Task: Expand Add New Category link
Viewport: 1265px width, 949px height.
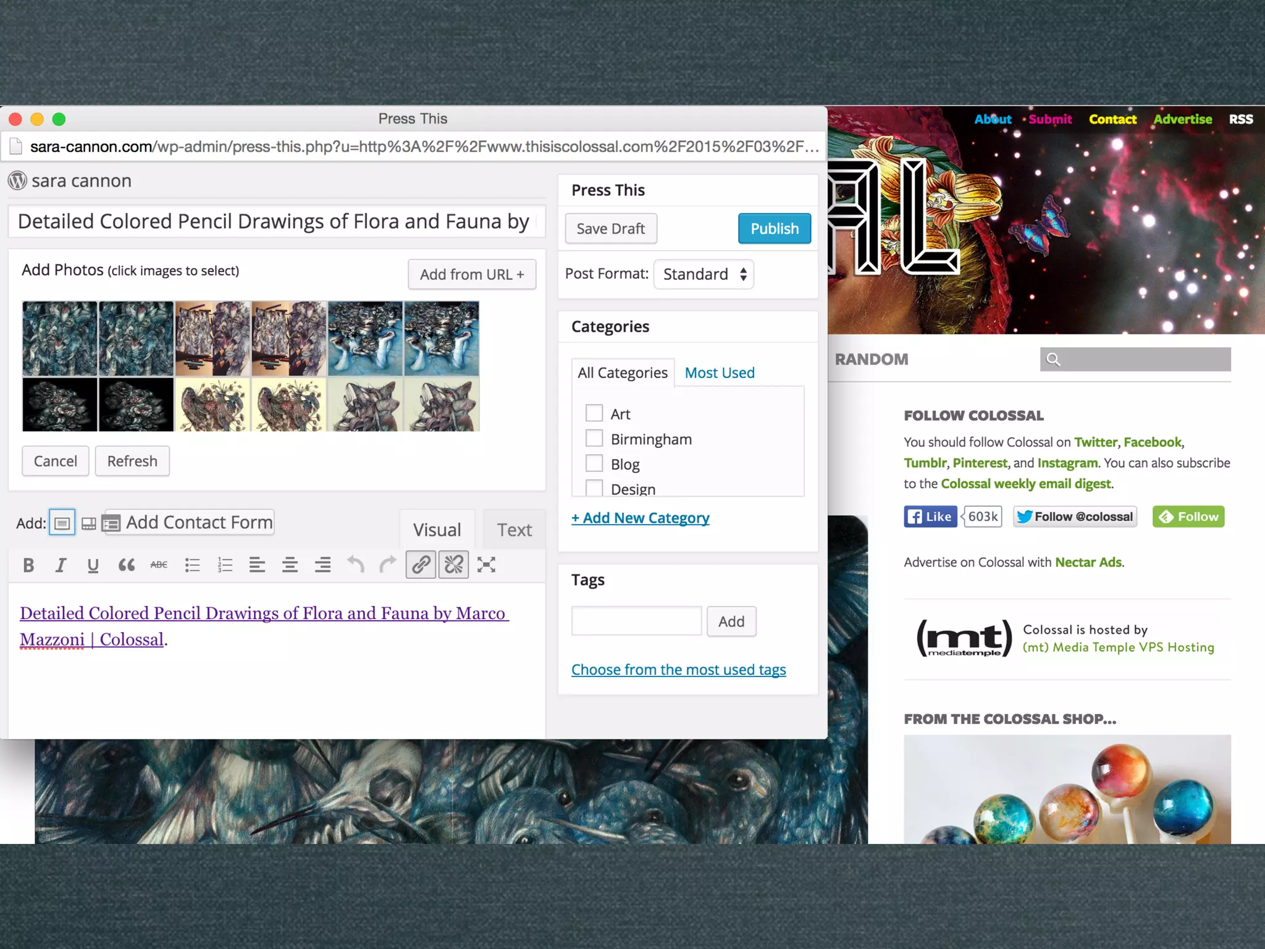Action: pyautogui.click(x=640, y=518)
